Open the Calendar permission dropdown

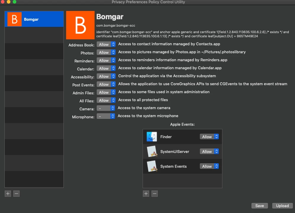click(106, 69)
